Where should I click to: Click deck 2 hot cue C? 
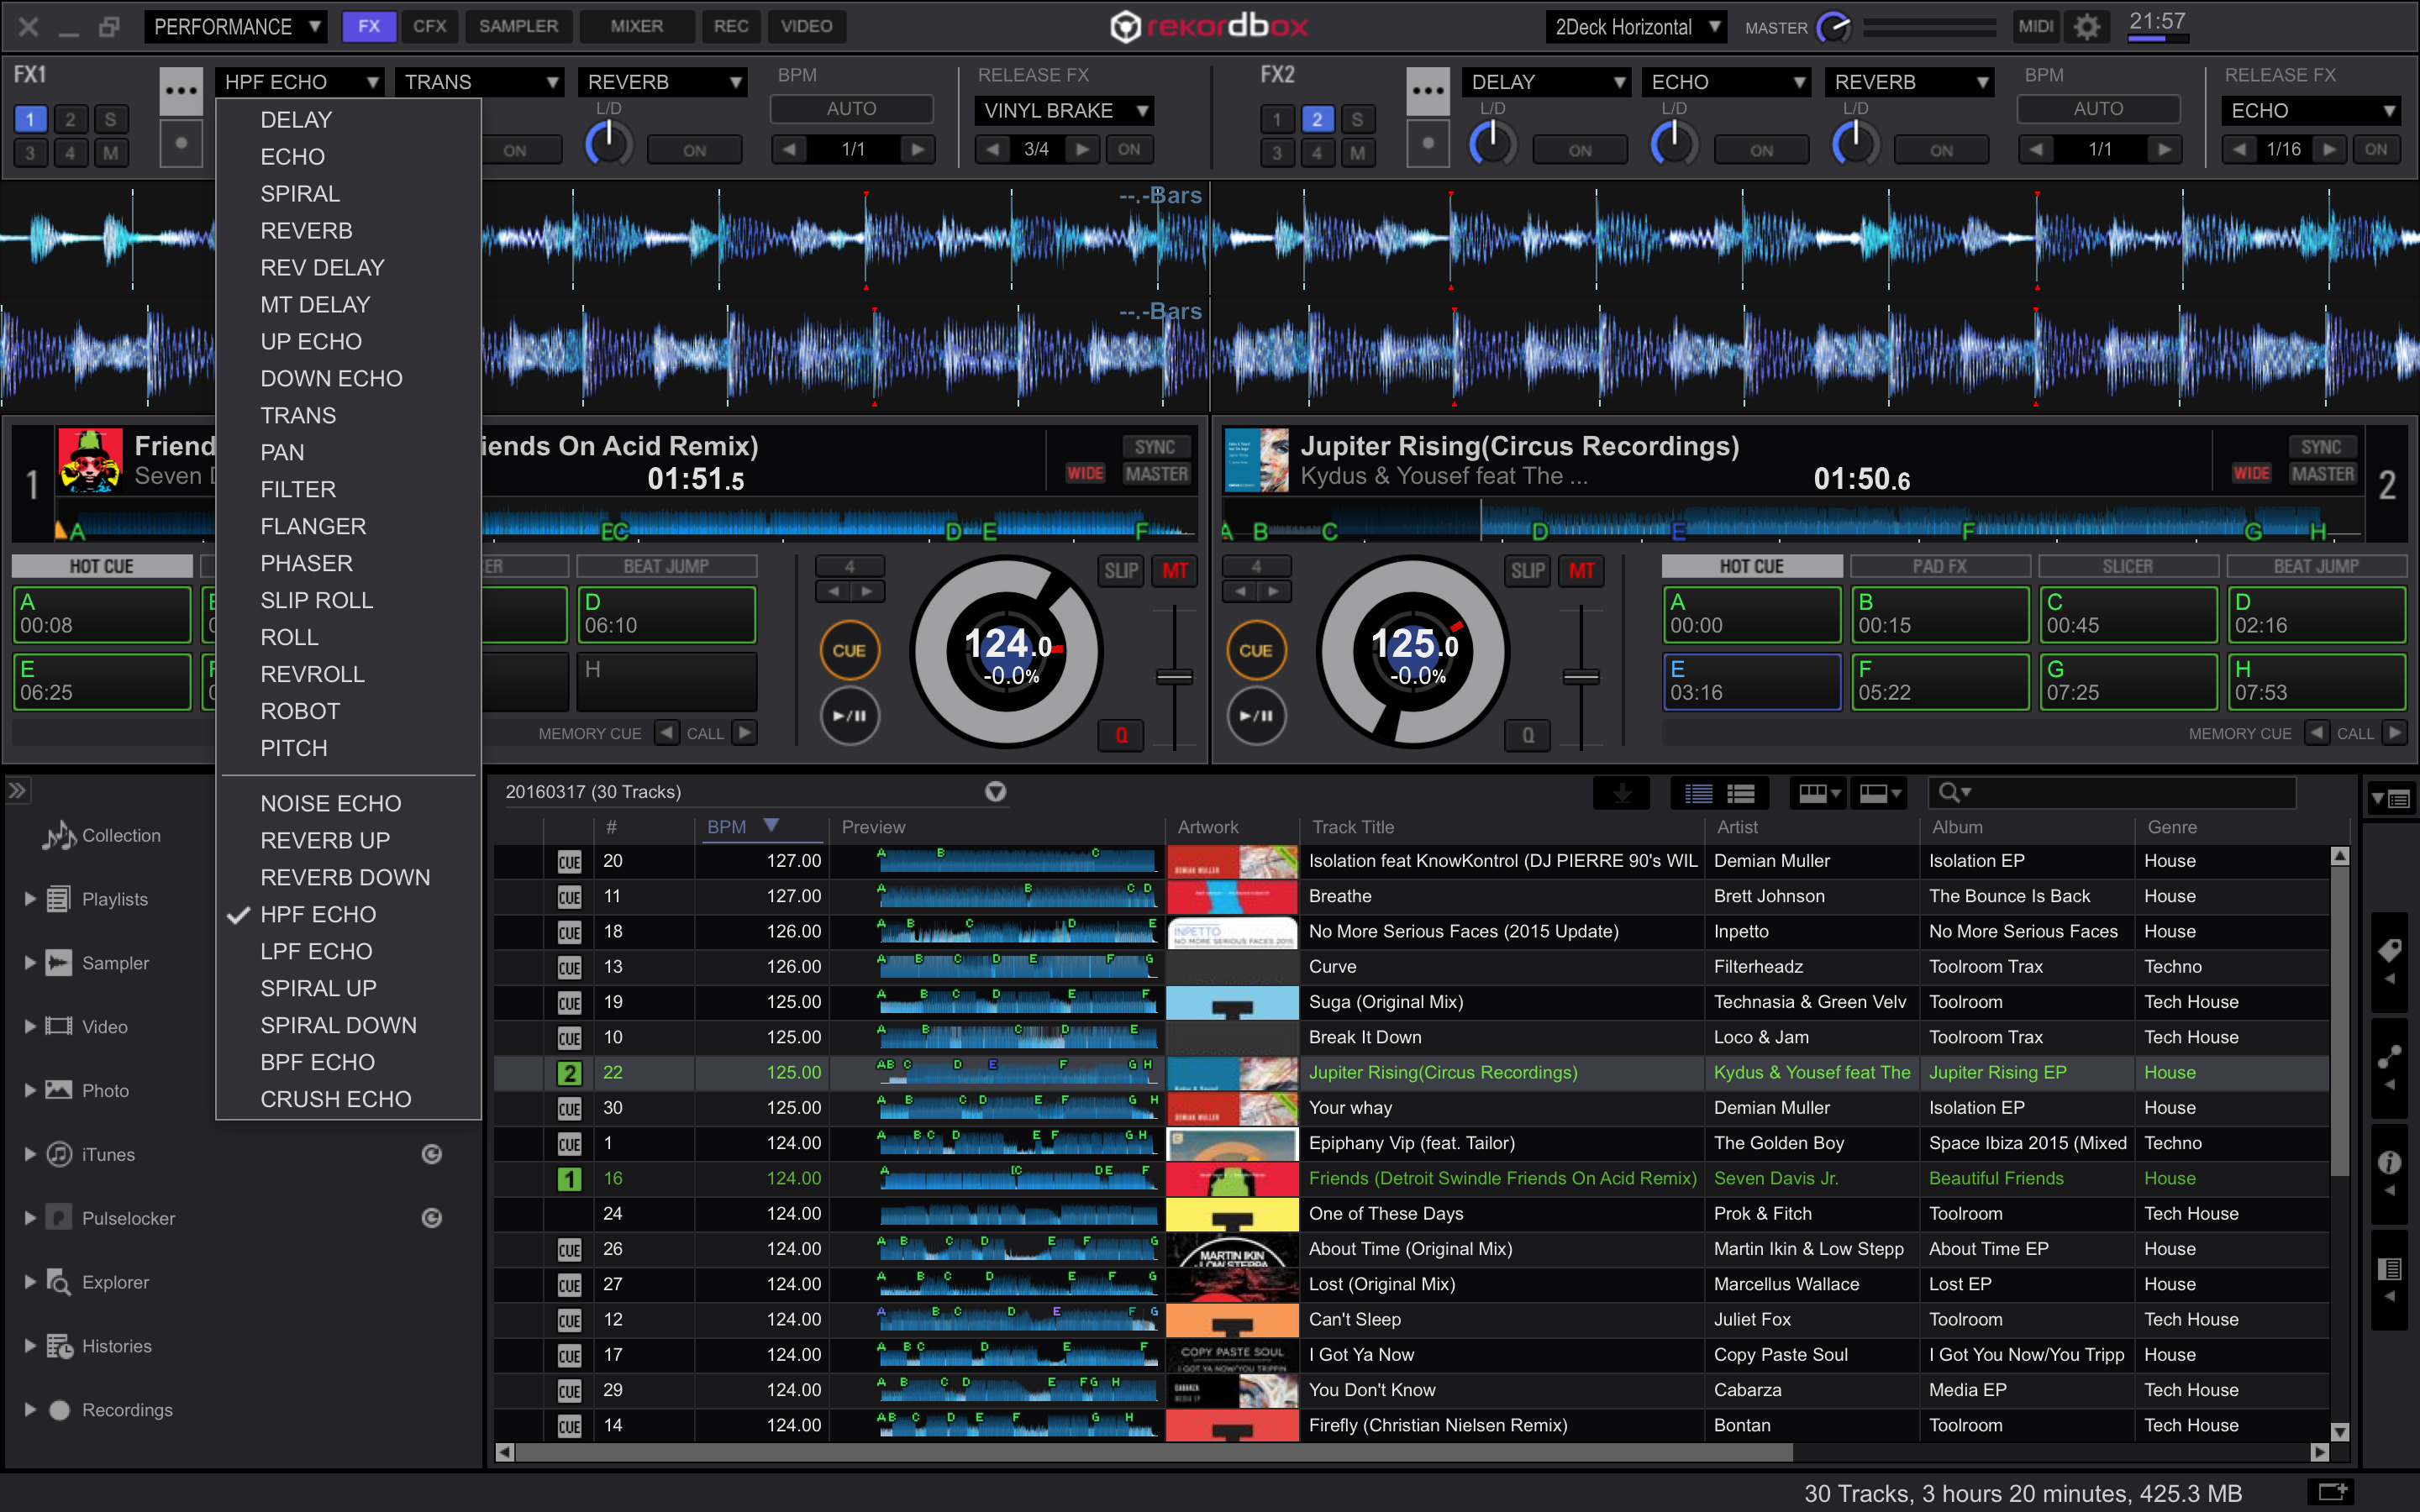point(2127,613)
